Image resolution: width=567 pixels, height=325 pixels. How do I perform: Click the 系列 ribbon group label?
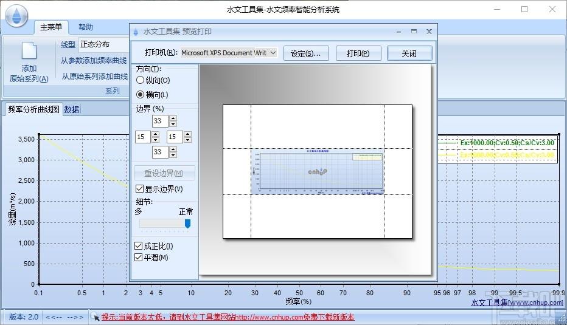click(x=113, y=91)
